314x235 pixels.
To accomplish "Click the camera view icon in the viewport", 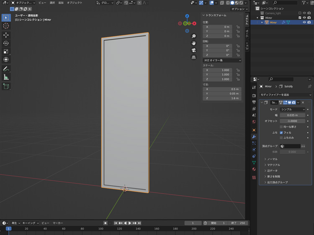I will click(x=194, y=50).
